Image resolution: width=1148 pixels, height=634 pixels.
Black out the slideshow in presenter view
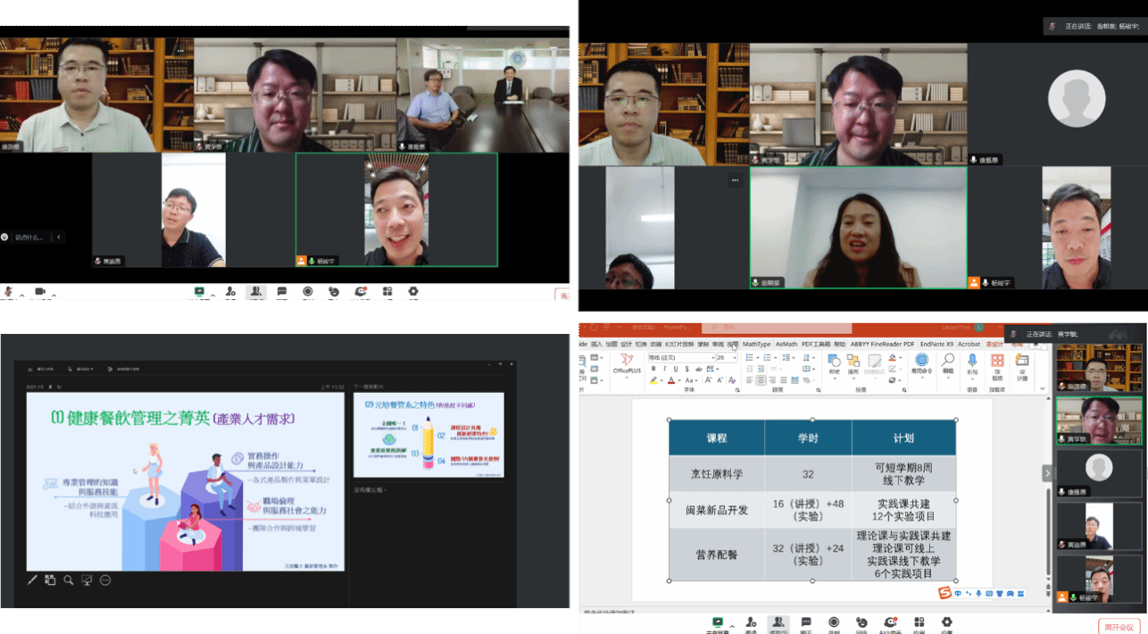(x=87, y=580)
